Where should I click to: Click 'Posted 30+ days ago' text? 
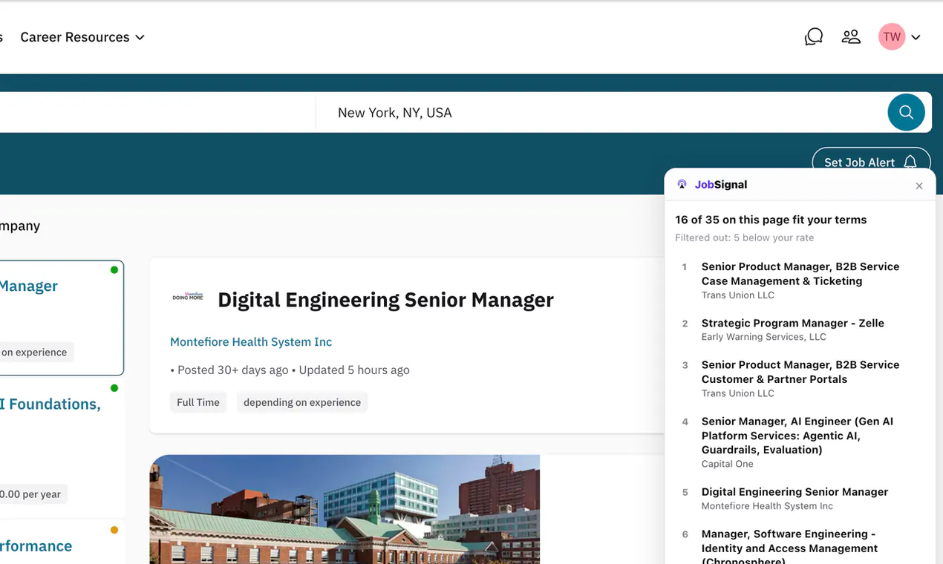point(232,370)
